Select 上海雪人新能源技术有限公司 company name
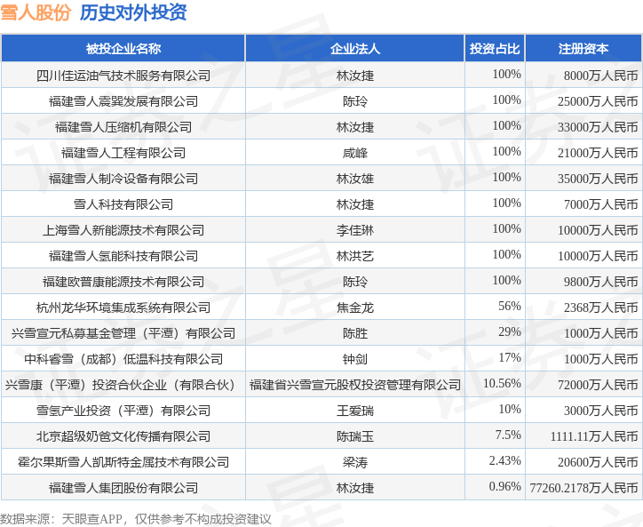Screen dimensions: 643x527 [123, 230]
